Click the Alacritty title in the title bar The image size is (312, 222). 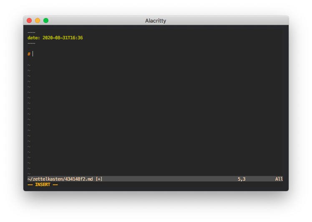tap(156, 20)
